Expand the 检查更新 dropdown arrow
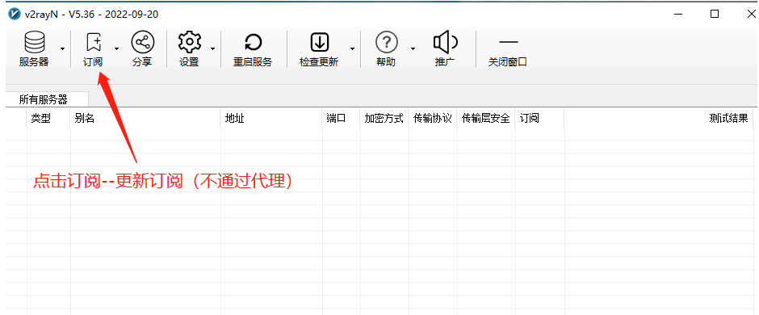The width and height of the screenshot is (759, 315). click(x=352, y=49)
